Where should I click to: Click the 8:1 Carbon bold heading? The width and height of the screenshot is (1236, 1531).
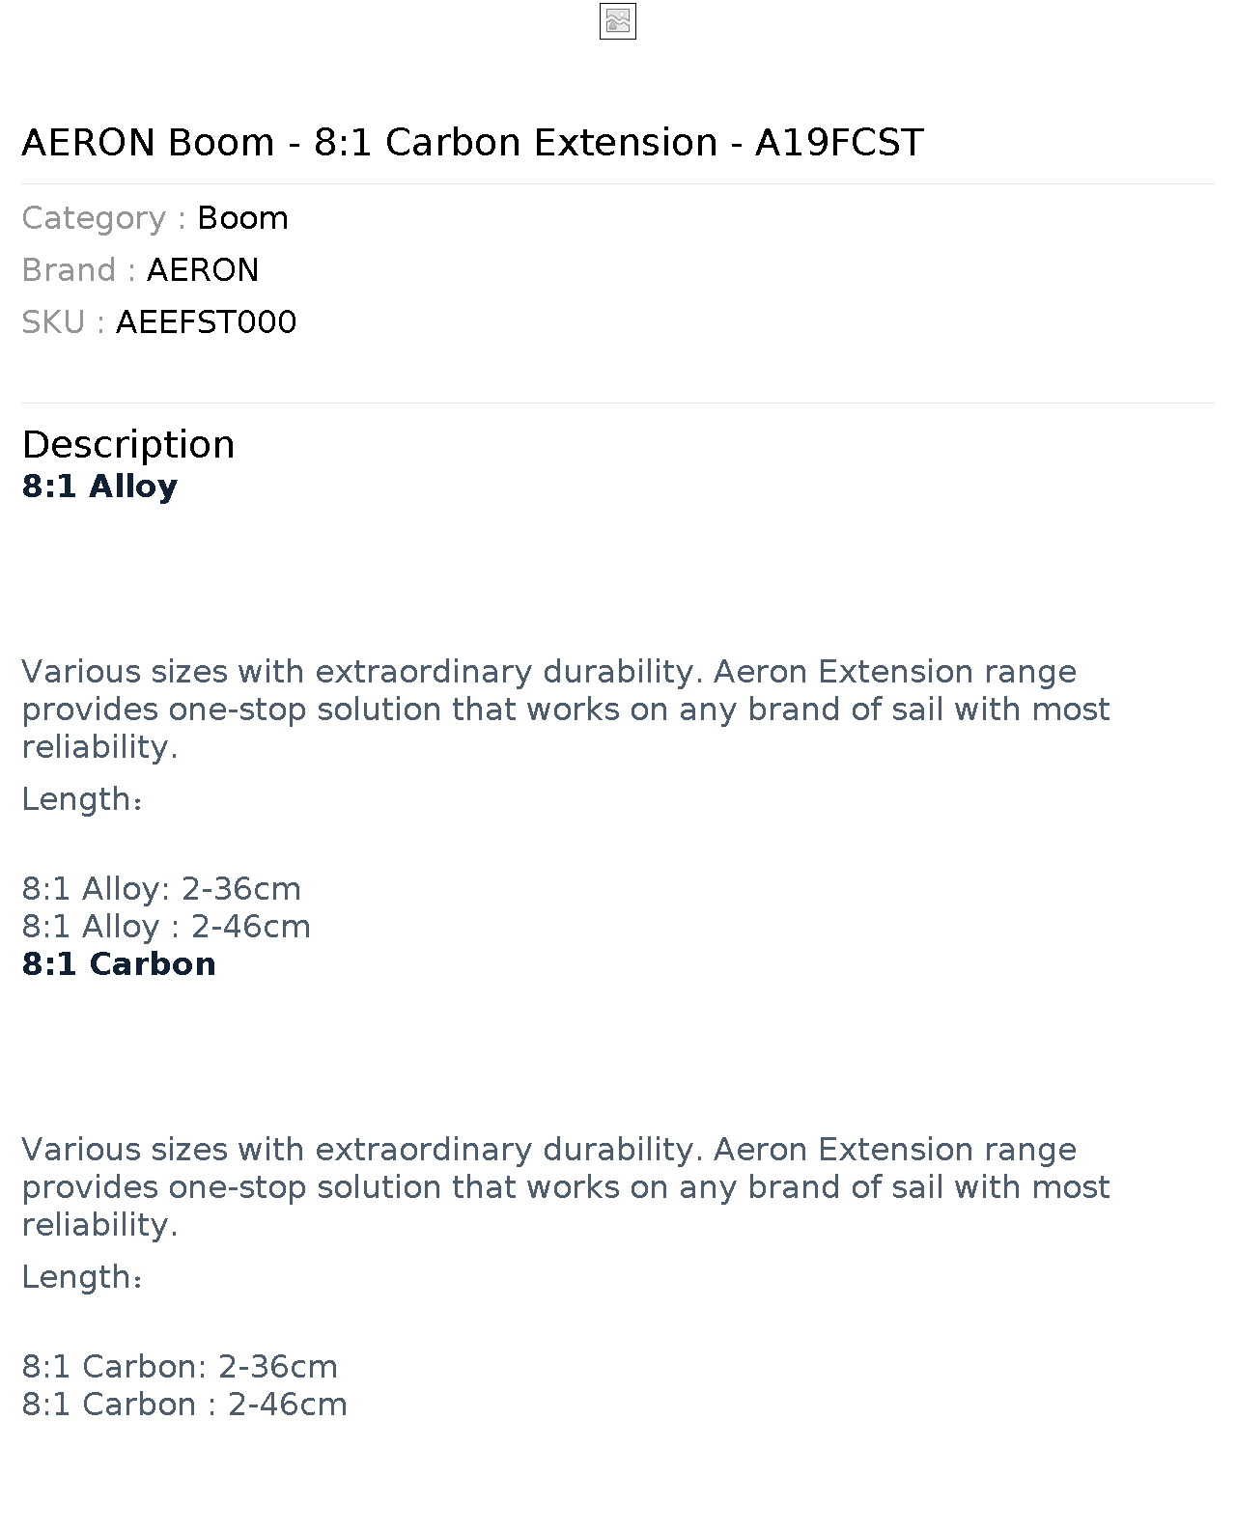(x=119, y=964)
